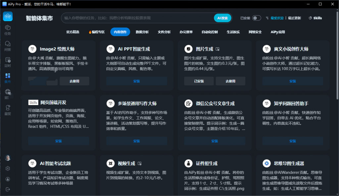Click 去使用 on Image2 绘图大师 card

point(74,81)
